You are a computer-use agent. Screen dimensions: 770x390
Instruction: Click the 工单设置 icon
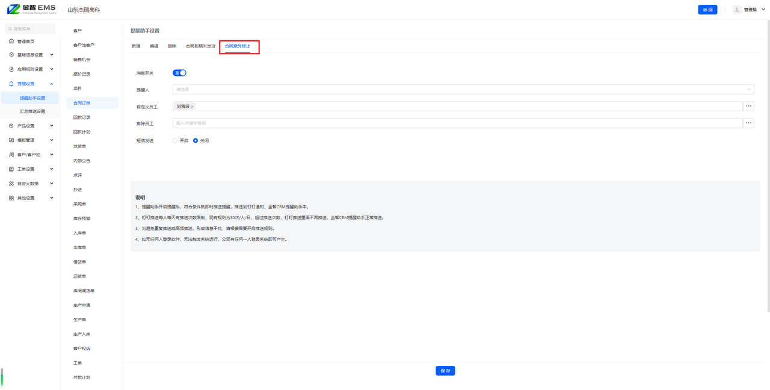point(11,169)
